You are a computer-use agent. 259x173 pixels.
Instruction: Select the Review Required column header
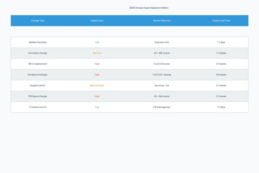click(x=162, y=21)
